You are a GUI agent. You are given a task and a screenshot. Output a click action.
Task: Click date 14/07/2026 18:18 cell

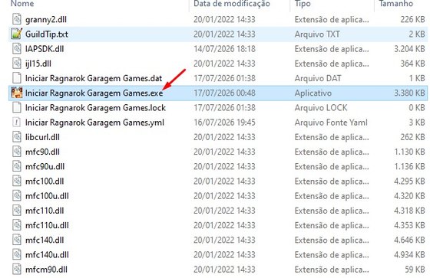pos(224,49)
